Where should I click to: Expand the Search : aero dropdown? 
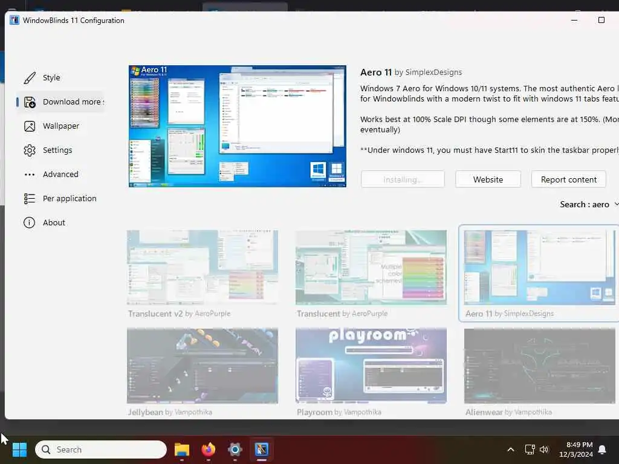pyautogui.click(x=588, y=204)
